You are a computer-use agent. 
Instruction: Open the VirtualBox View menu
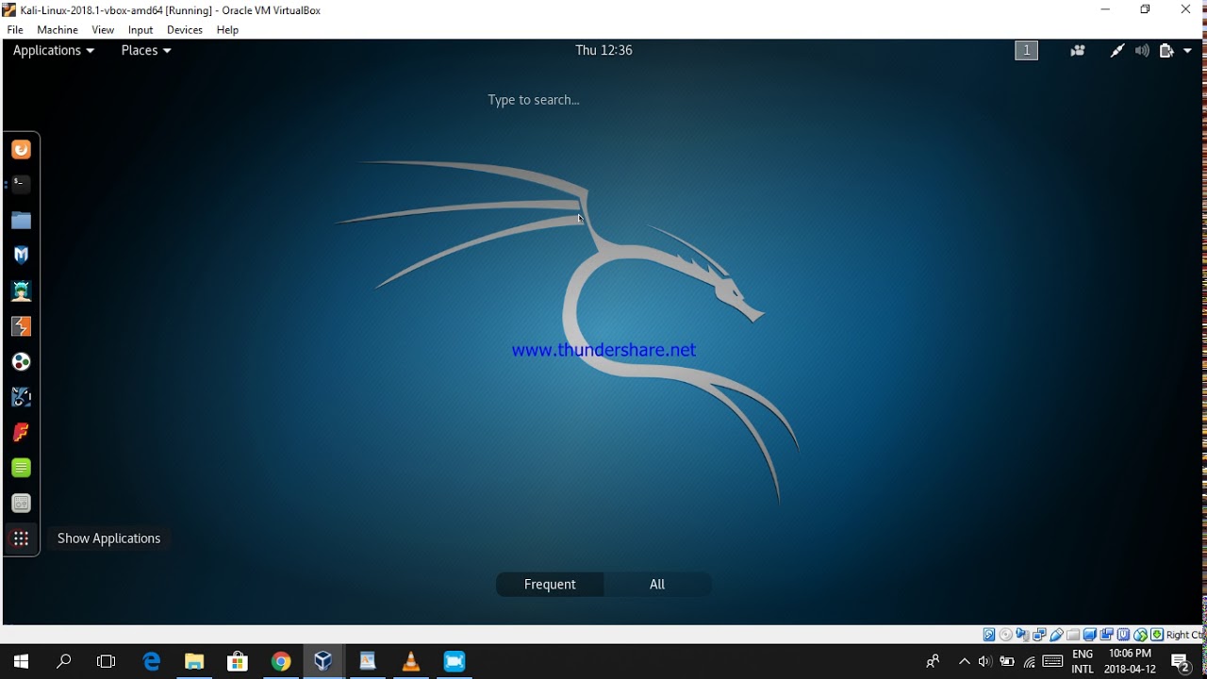point(103,30)
